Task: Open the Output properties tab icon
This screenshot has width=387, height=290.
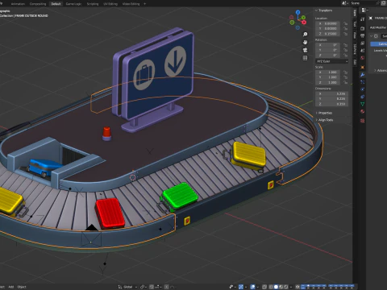Action: point(363,35)
